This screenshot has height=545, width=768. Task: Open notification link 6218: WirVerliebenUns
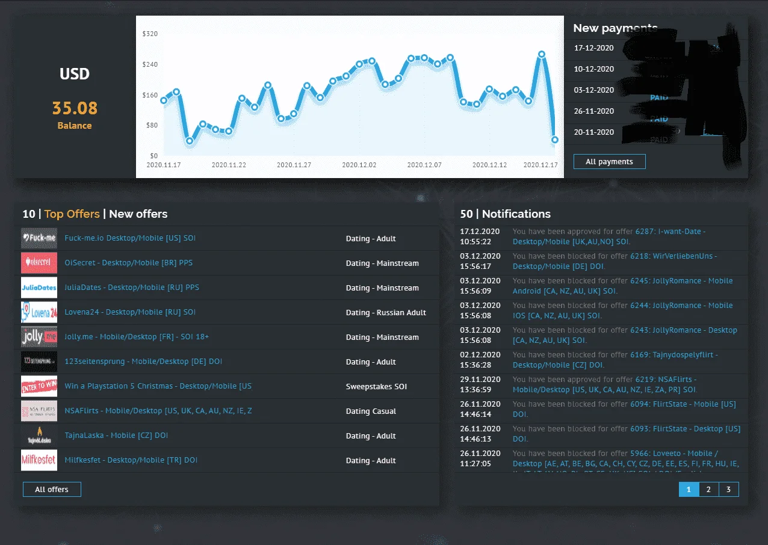pos(615,261)
